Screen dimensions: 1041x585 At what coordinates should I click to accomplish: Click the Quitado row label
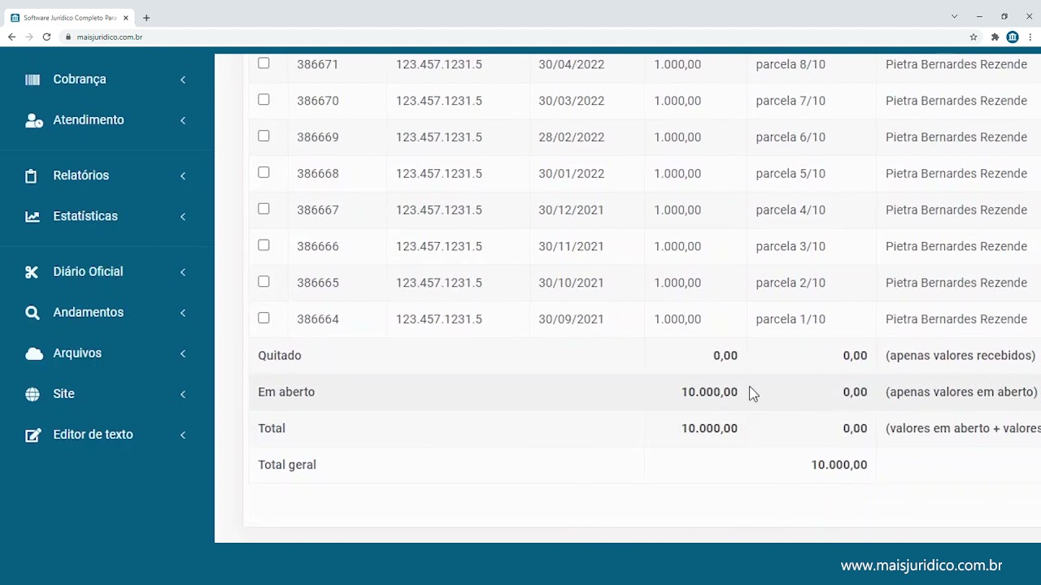coord(280,356)
